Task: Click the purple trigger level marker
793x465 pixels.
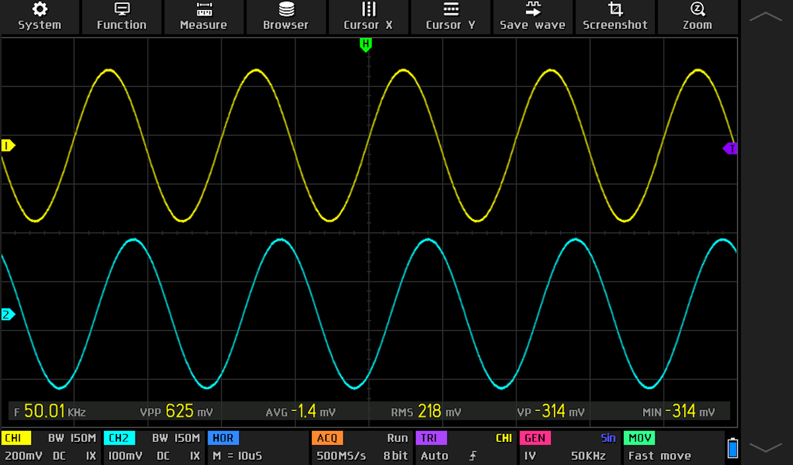Action: pyautogui.click(x=730, y=148)
